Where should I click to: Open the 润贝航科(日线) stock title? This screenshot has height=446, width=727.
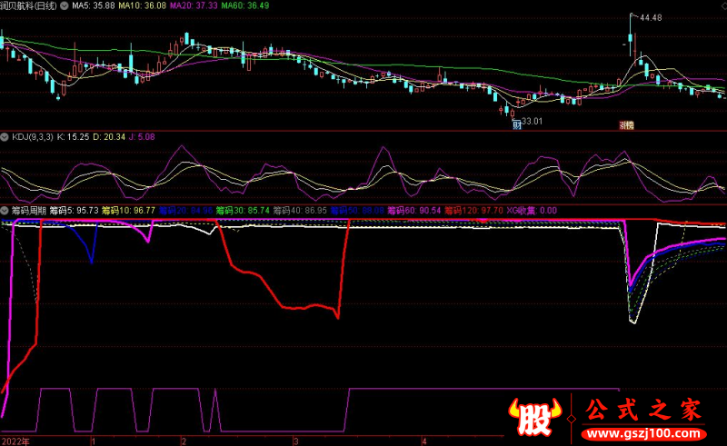coord(29,5)
